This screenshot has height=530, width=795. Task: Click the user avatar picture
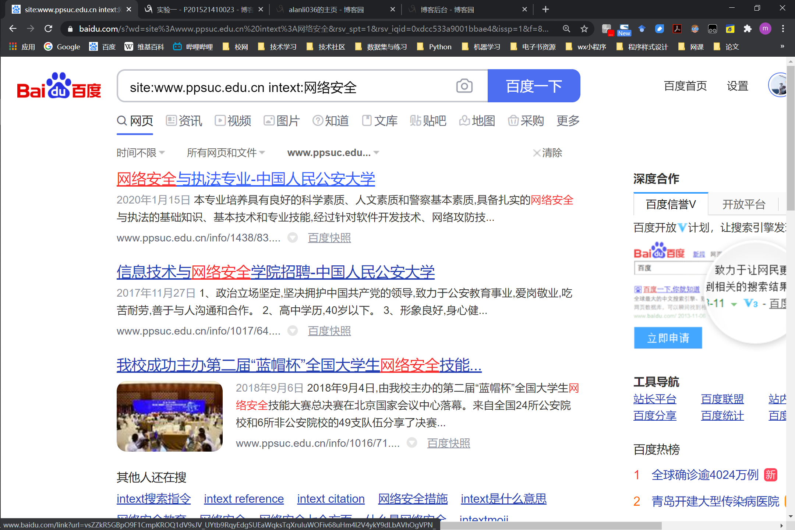778,85
